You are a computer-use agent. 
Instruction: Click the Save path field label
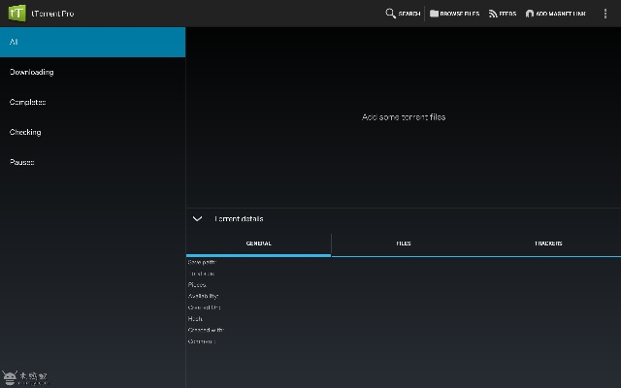202,262
